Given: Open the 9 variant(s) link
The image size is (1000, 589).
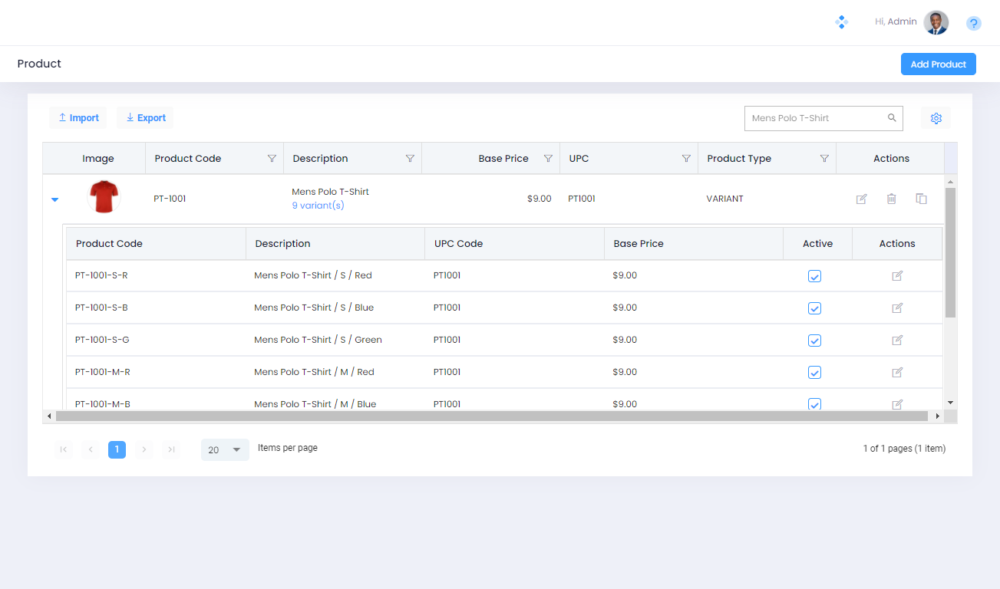Looking at the screenshot, I should (x=318, y=206).
